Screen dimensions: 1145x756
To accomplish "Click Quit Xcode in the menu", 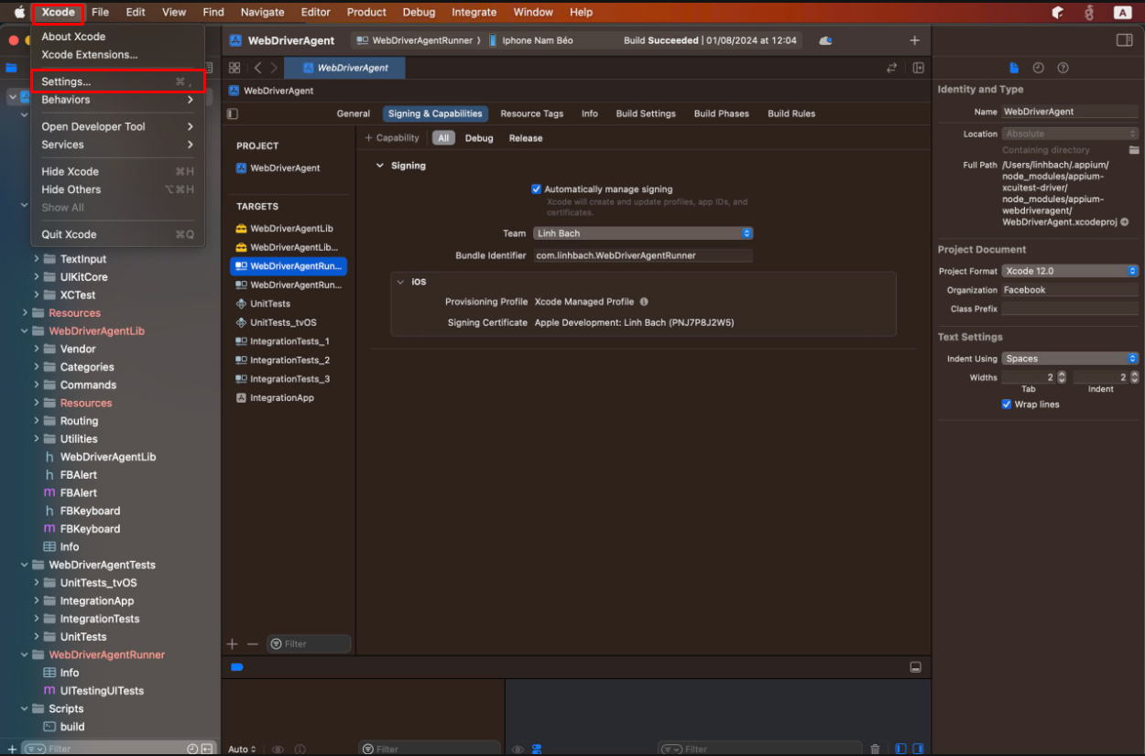I will pyautogui.click(x=69, y=234).
